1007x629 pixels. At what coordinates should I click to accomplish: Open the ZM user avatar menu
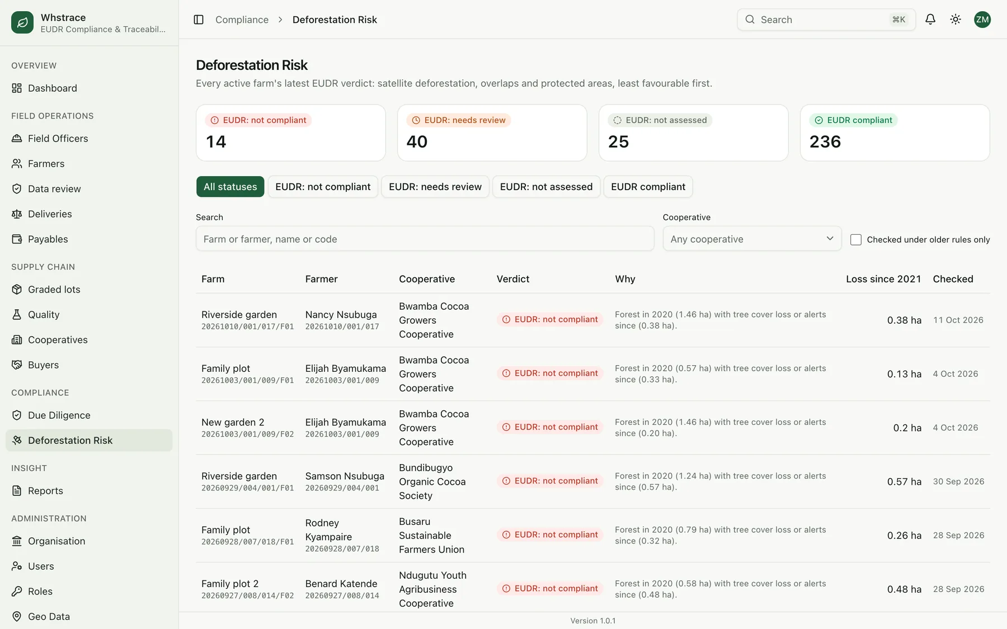click(982, 20)
